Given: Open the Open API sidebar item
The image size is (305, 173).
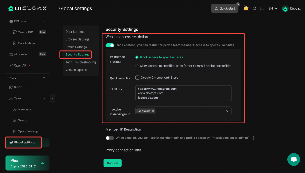Looking at the screenshot, I should click(x=20, y=65).
